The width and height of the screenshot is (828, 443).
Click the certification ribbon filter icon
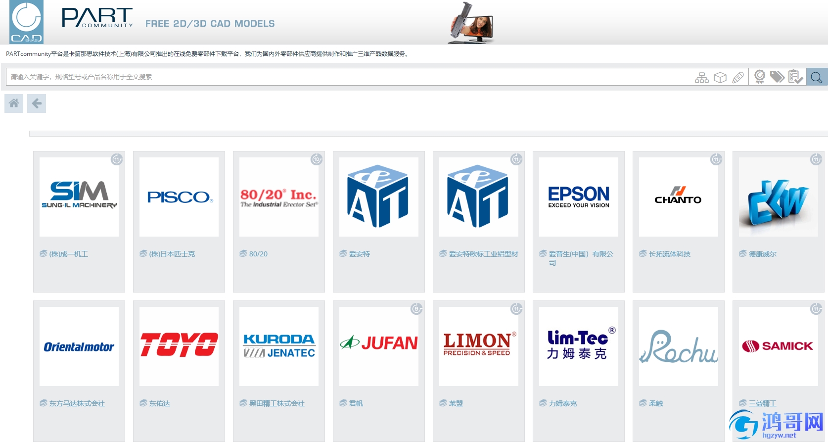tap(760, 77)
